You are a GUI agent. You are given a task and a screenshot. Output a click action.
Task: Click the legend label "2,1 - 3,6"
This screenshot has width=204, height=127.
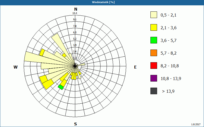169,28
